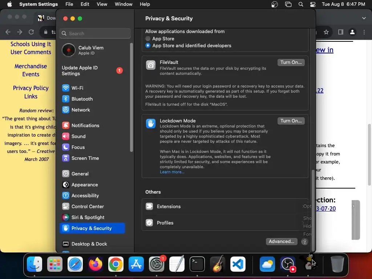Open Merchandise link in browser page

(x=31, y=66)
